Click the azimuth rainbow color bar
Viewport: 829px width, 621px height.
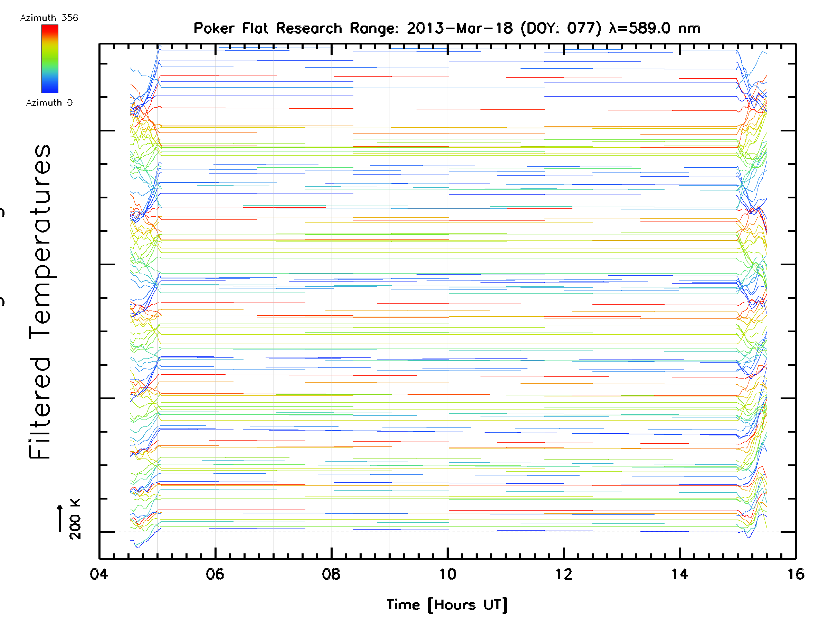pyautogui.click(x=50, y=59)
